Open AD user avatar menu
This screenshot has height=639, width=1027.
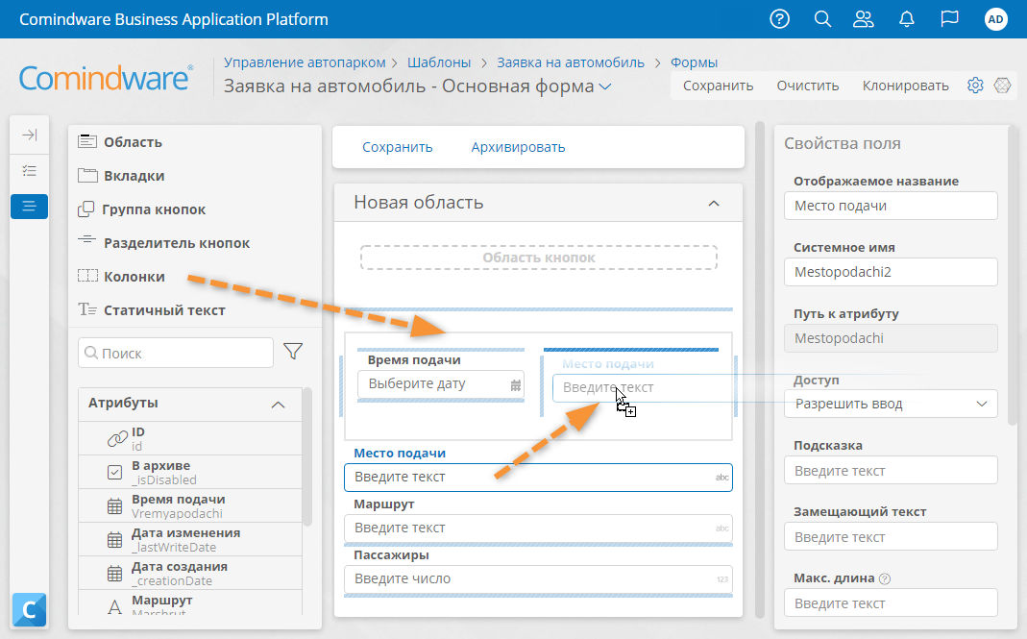(x=995, y=19)
